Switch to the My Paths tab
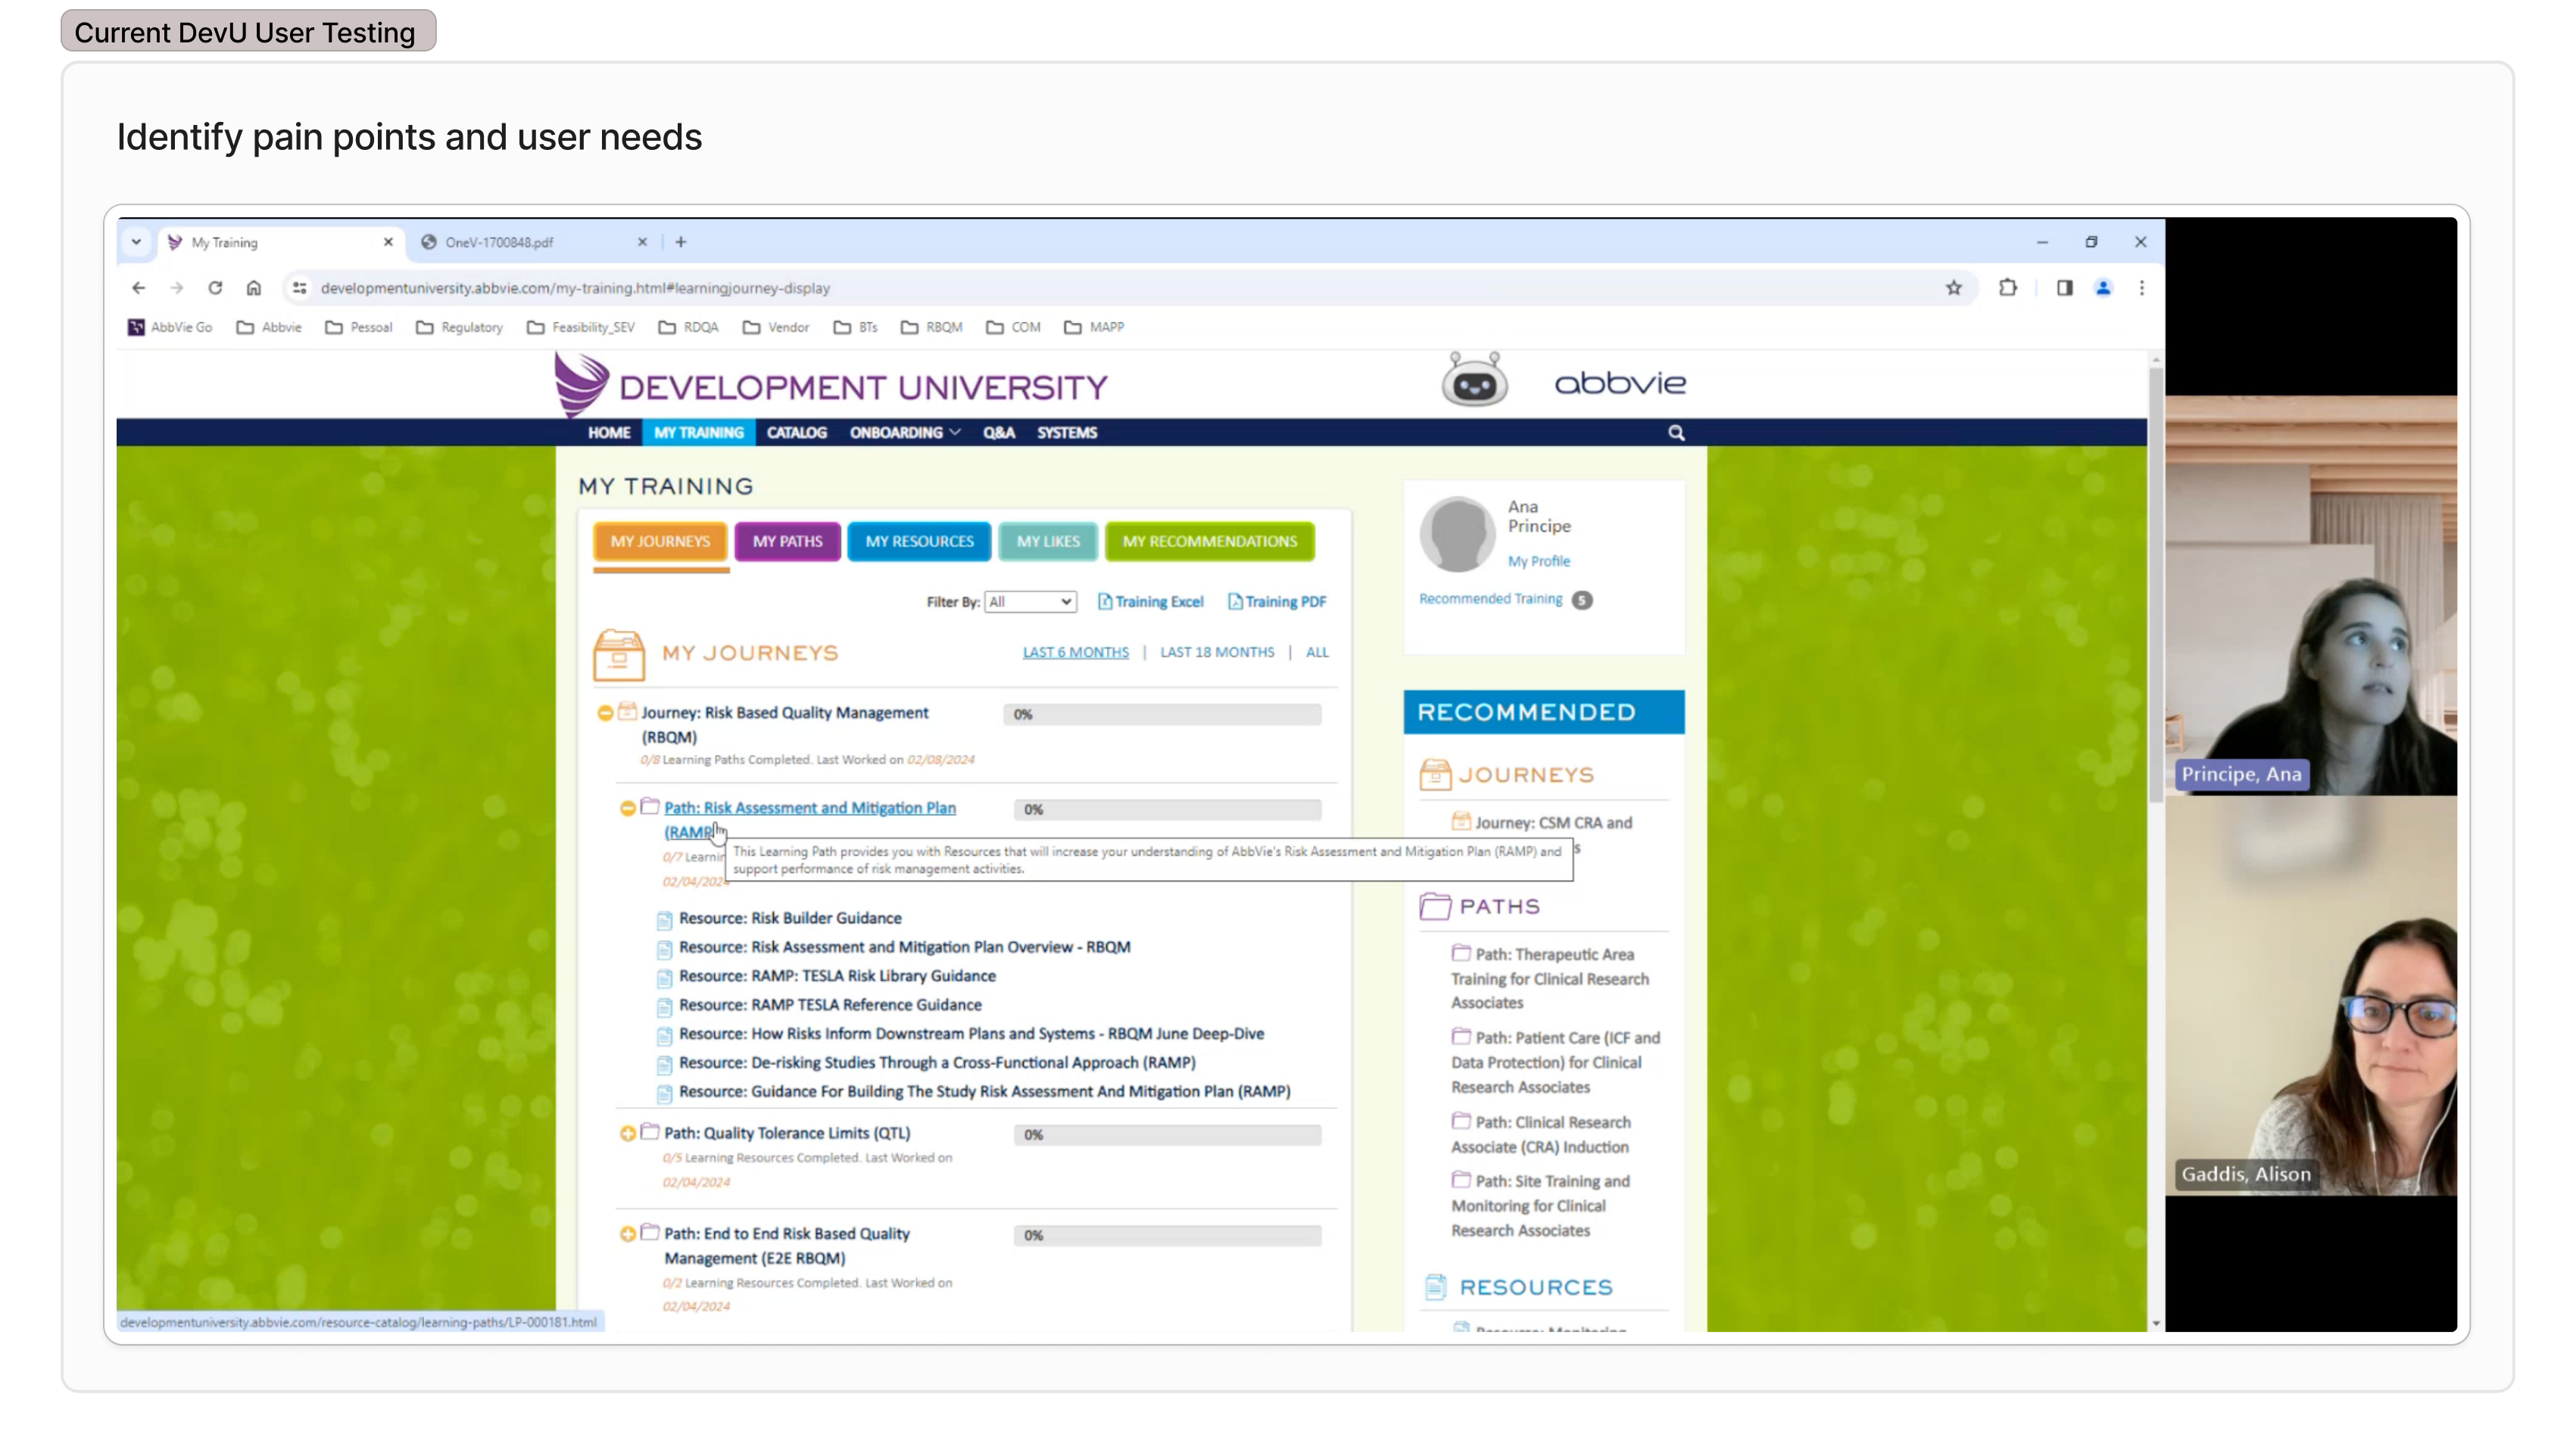Image resolution: width=2576 pixels, height=1454 pixels. click(x=788, y=541)
